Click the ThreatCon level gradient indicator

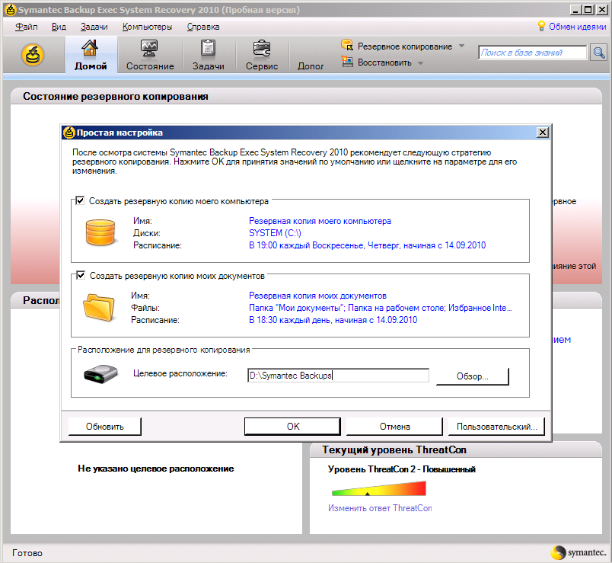coord(378,488)
